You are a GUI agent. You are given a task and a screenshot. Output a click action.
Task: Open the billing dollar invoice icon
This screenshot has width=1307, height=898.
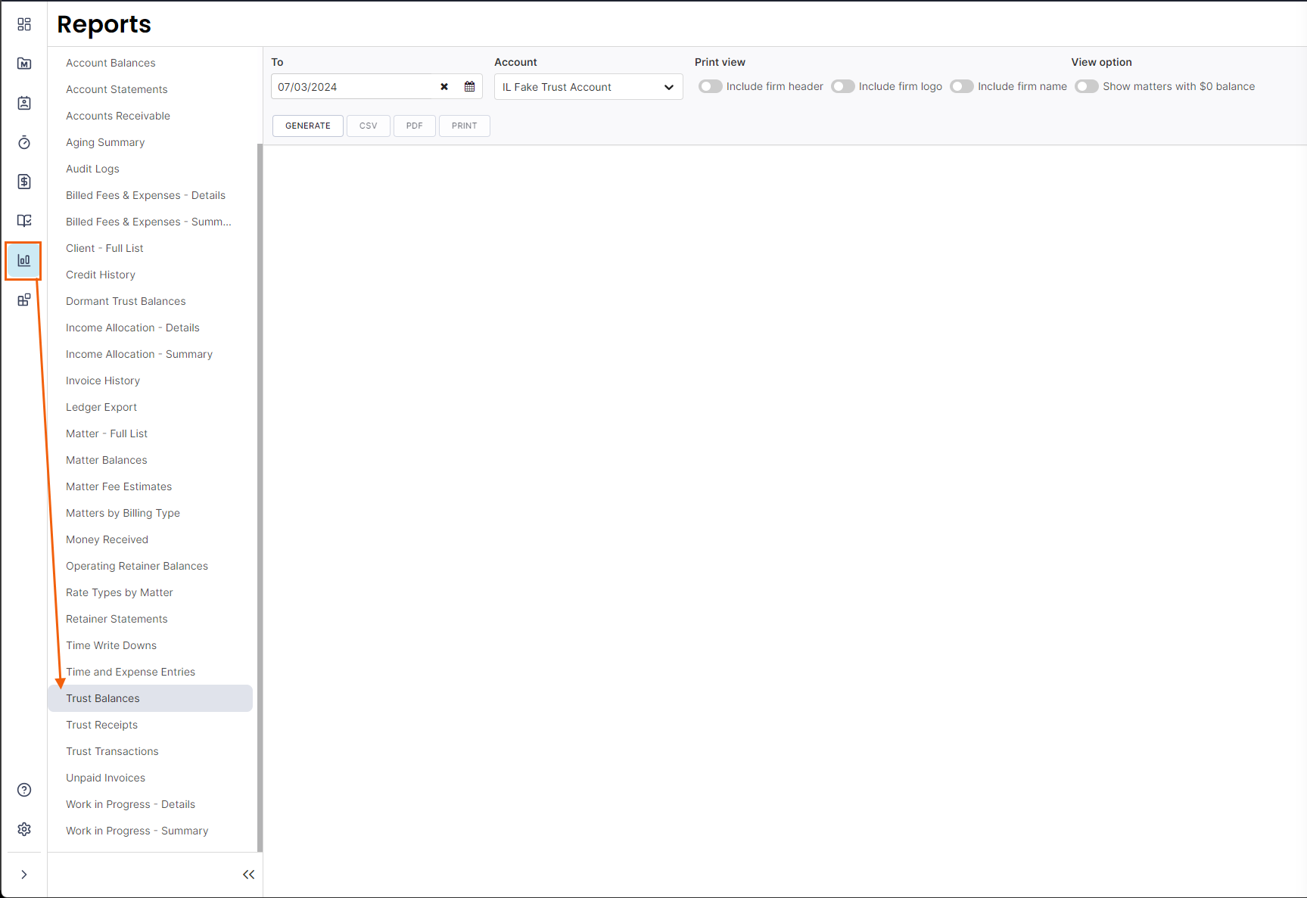[24, 182]
